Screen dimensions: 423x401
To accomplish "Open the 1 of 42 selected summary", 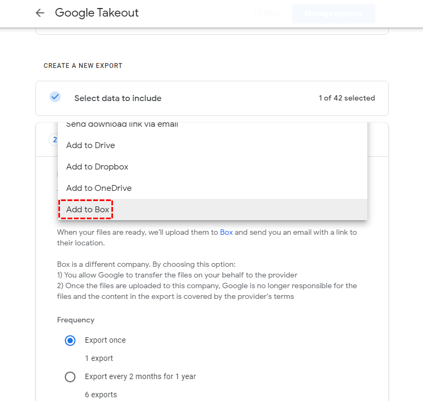I will (x=346, y=98).
